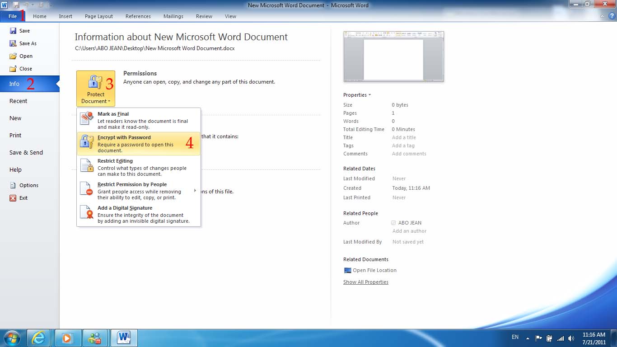This screenshot has width=617, height=347.
Task: Click the Show All Properties link
Action: (x=365, y=282)
